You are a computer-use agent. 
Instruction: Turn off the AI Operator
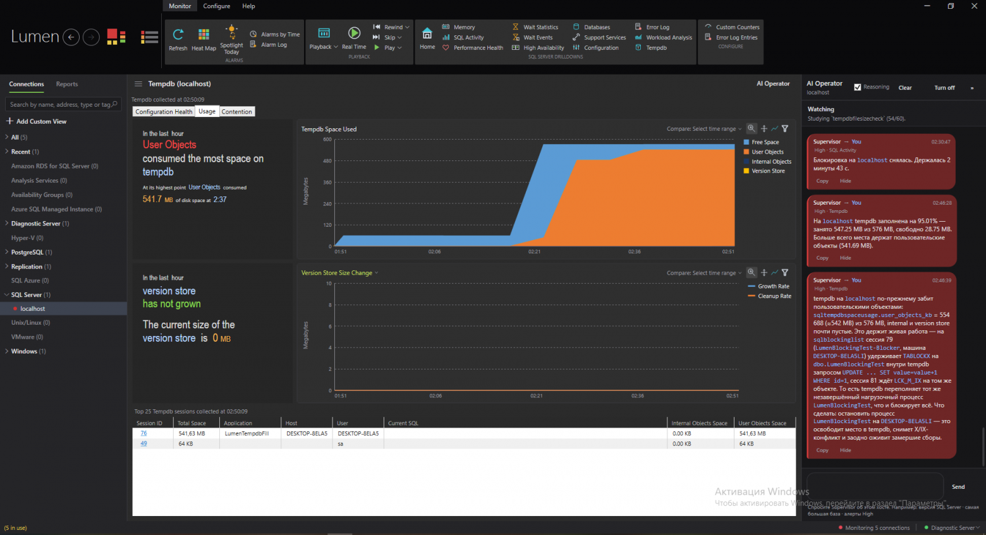point(944,88)
